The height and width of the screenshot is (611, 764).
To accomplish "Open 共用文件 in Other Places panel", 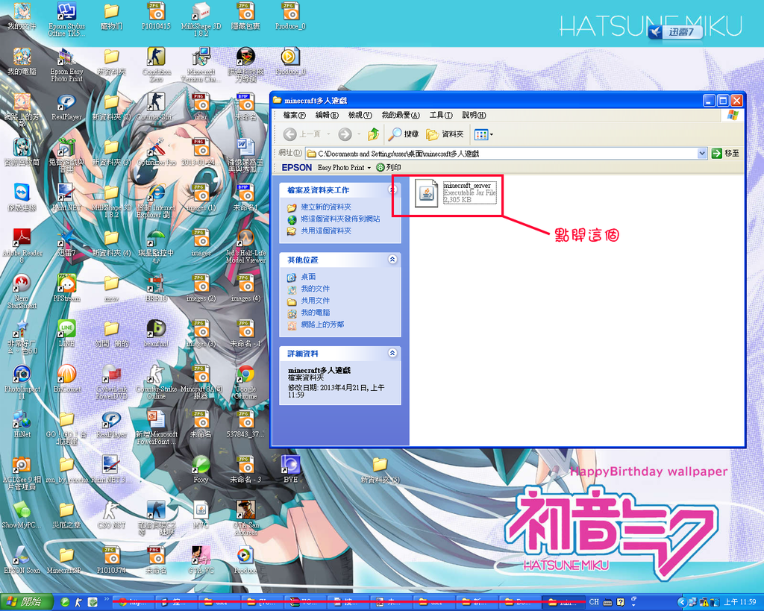I will point(316,300).
